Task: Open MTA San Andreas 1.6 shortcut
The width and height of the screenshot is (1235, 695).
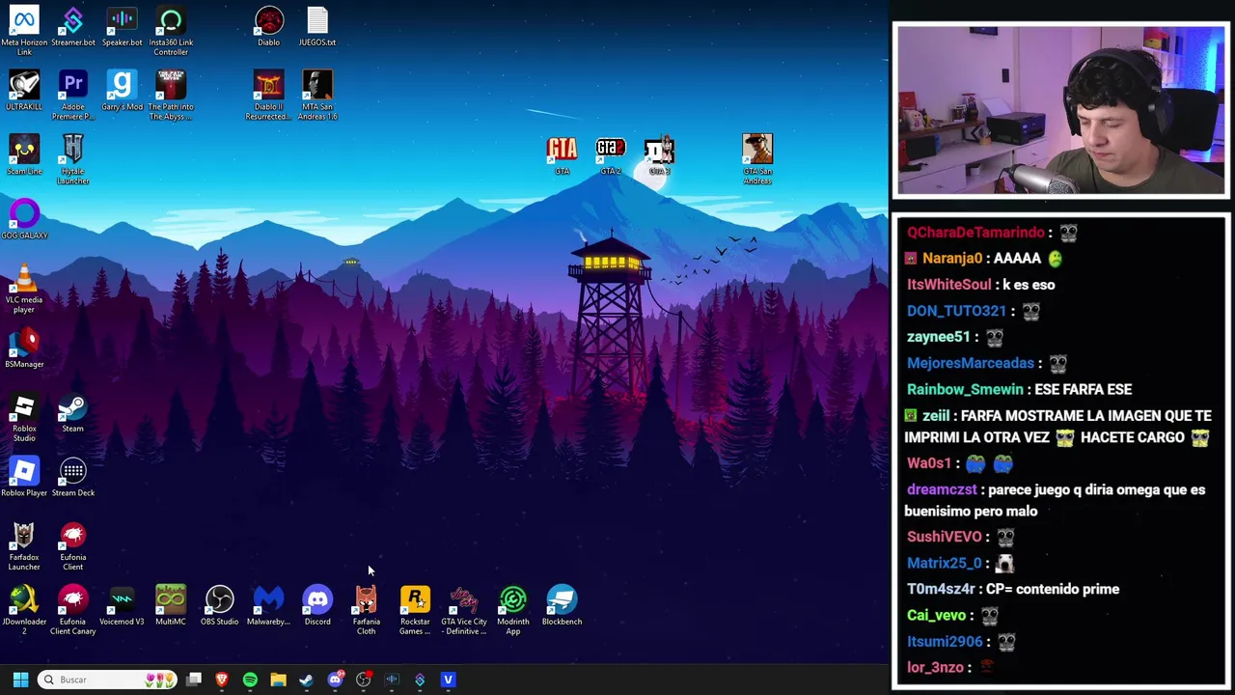Action: pos(317,95)
